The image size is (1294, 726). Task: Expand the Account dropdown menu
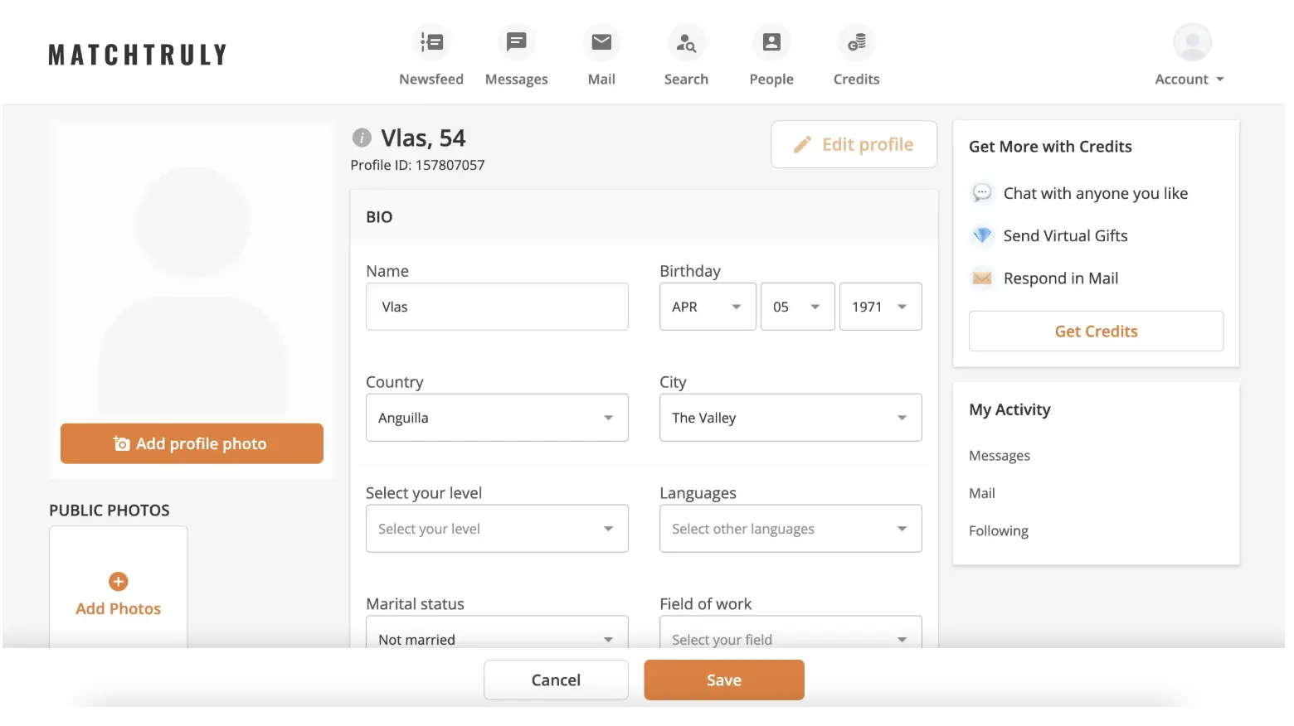click(1191, 80)
